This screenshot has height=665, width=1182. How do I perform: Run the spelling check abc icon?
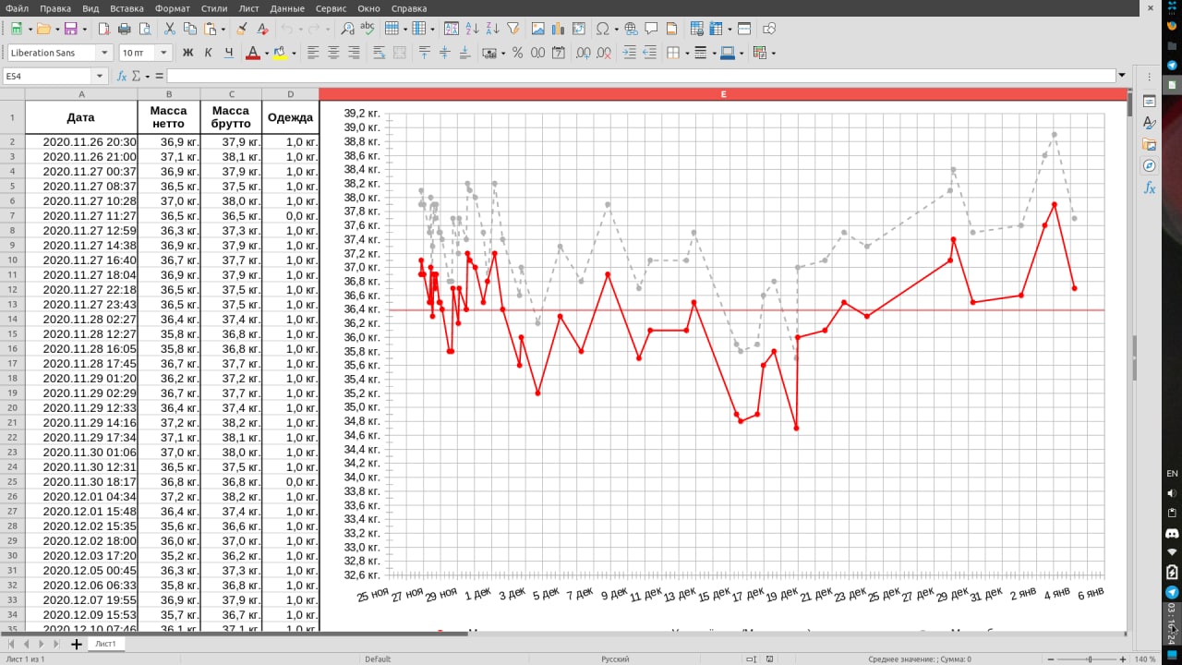[x=368, y=29]
